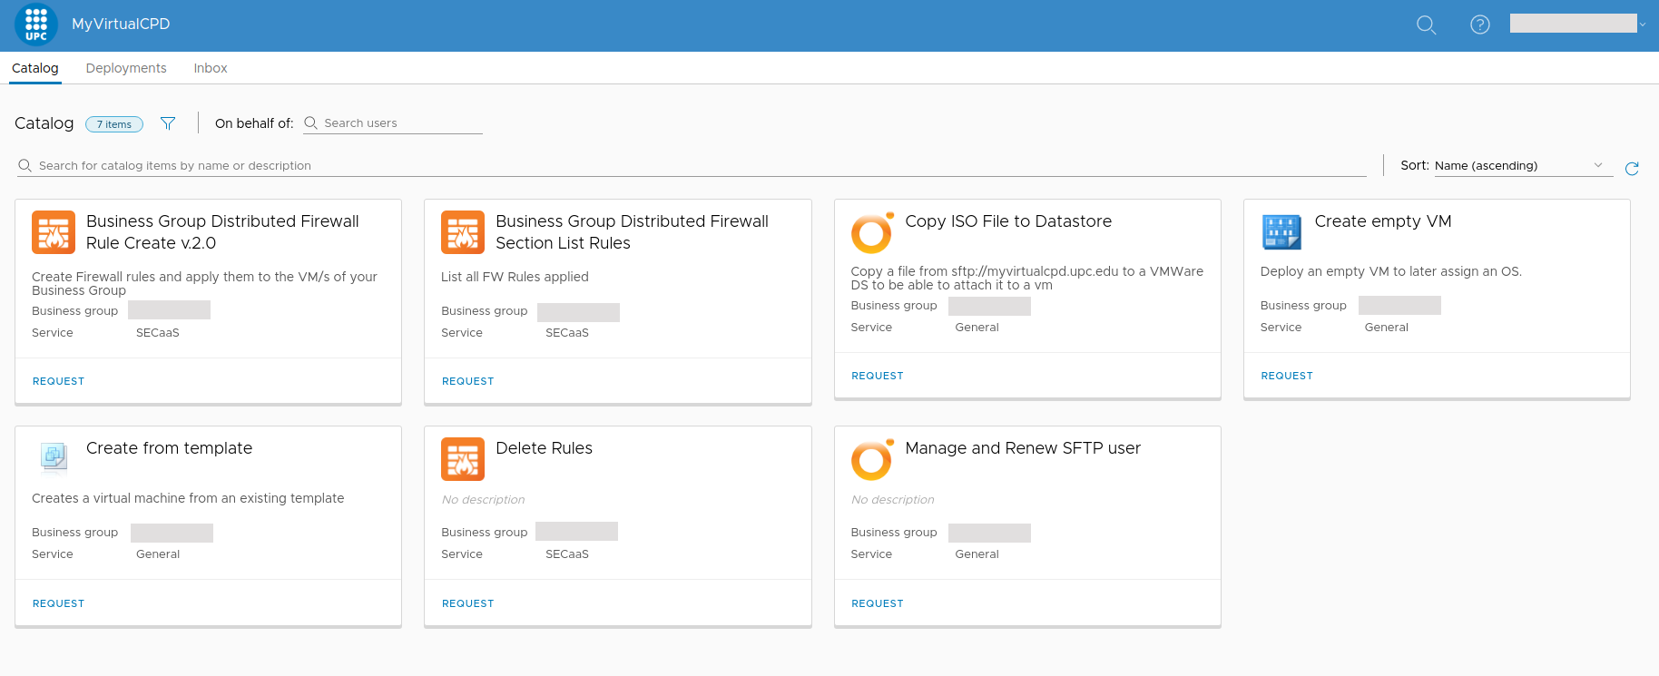Click the Create from template icon
The height and width of the screenshot is (676, 1659).
pos(54,457)
